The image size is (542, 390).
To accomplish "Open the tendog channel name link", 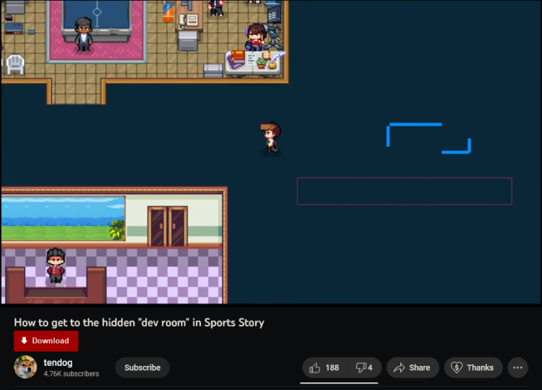I will [x=59, y=362].
